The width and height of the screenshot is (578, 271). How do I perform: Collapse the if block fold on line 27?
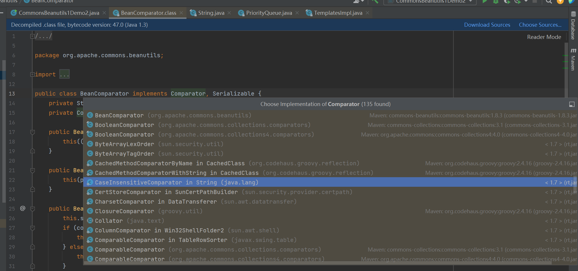(33, 228)
